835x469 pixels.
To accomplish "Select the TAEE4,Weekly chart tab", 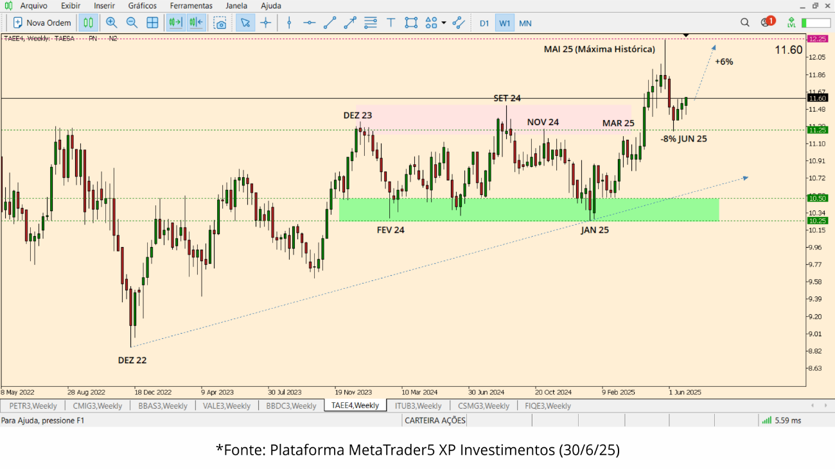I will coord(355,405).
